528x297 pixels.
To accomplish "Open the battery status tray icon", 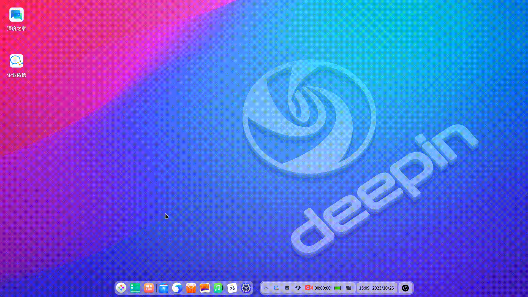I will 338,288.
